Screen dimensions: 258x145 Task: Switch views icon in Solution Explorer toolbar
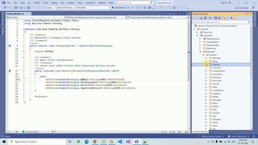[x=205, y=18]
